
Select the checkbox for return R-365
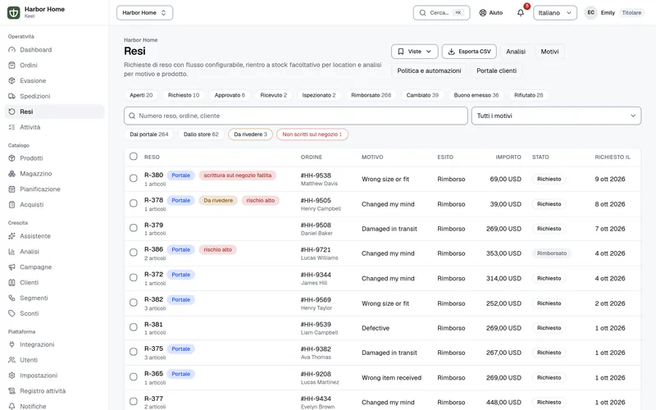pyautogui.click(x=134, y=376)
